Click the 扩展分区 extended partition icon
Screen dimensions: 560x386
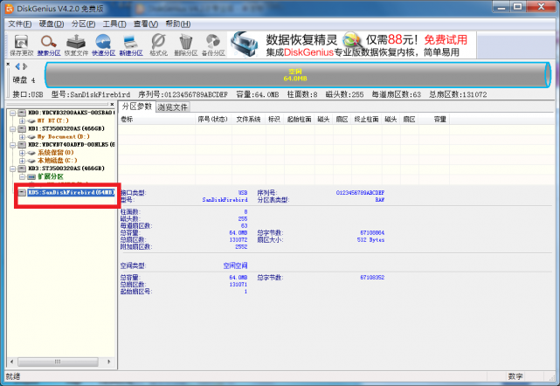point(31,176)
